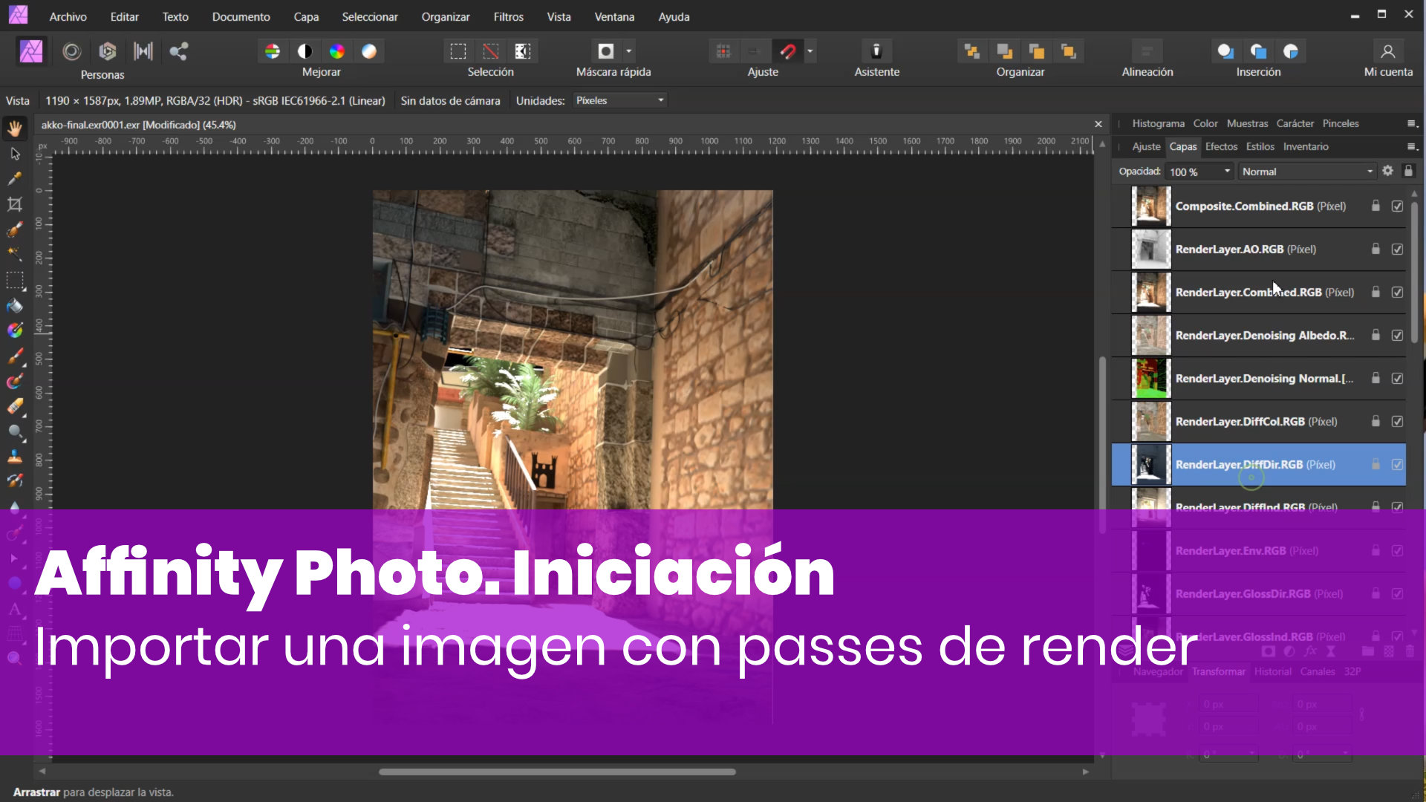Hide the RenderLayer.Denoising Normal layer
The image size is (1426, 802).
[x=1397, y=379]
